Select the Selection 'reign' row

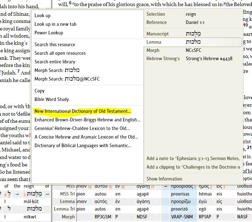tap(193, 14)
